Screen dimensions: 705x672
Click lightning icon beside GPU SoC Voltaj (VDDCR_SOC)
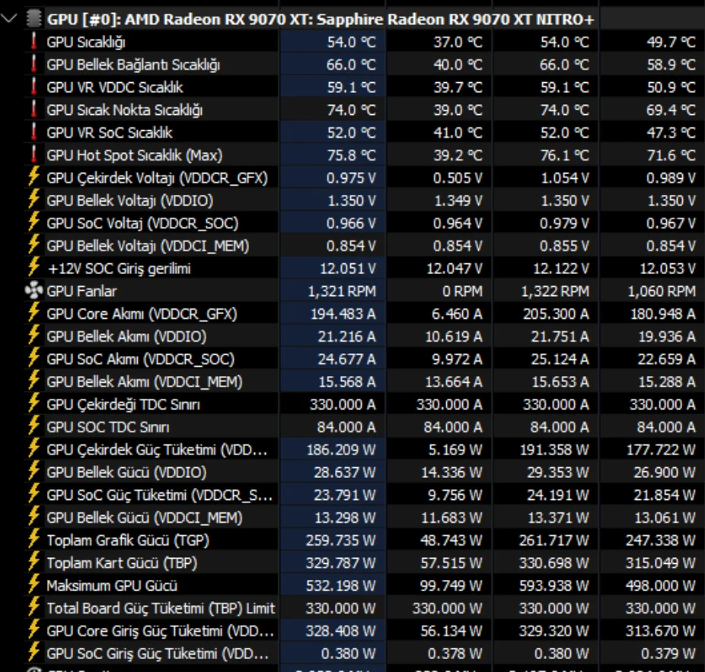click(x=33, y=222)
